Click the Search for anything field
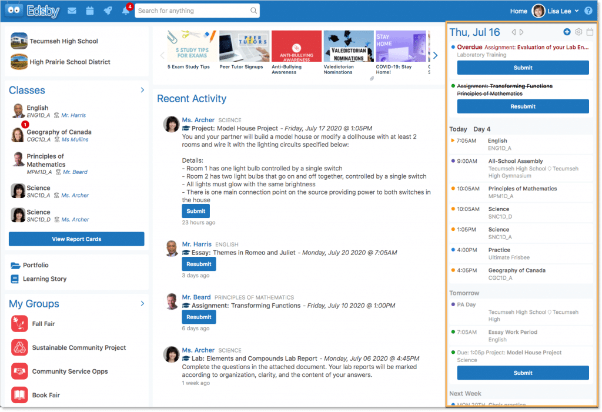 [x=193, y=11]
